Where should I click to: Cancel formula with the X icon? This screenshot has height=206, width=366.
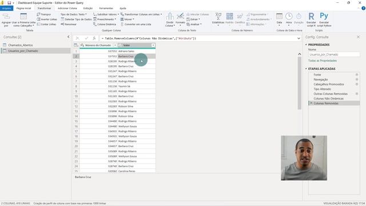78,38
